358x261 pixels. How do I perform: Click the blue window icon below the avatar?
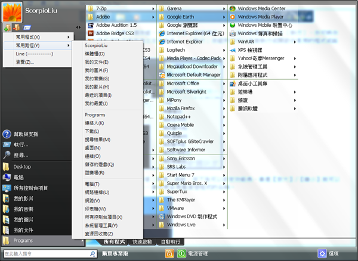[27, 28]
